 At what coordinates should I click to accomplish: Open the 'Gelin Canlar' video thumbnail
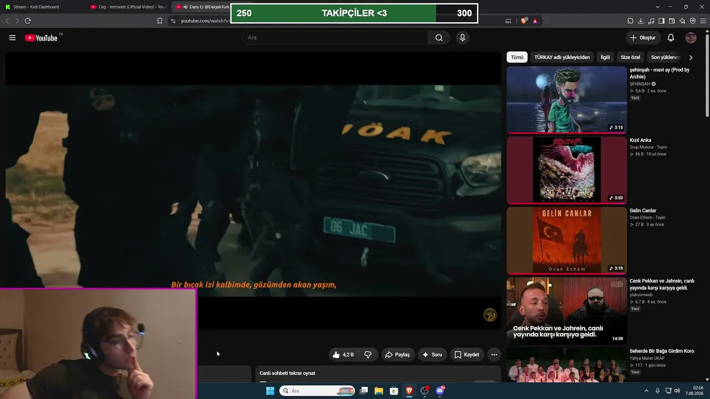566,241
